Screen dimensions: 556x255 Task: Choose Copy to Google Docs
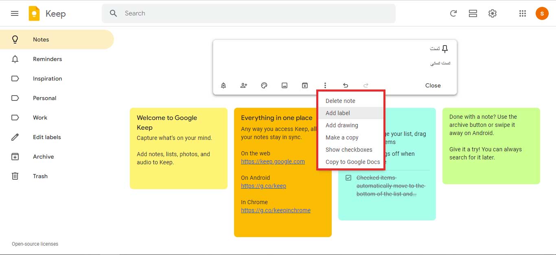tap(350, 162)
